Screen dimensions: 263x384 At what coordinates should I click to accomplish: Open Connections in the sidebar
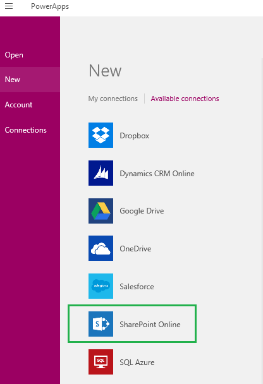30,130
